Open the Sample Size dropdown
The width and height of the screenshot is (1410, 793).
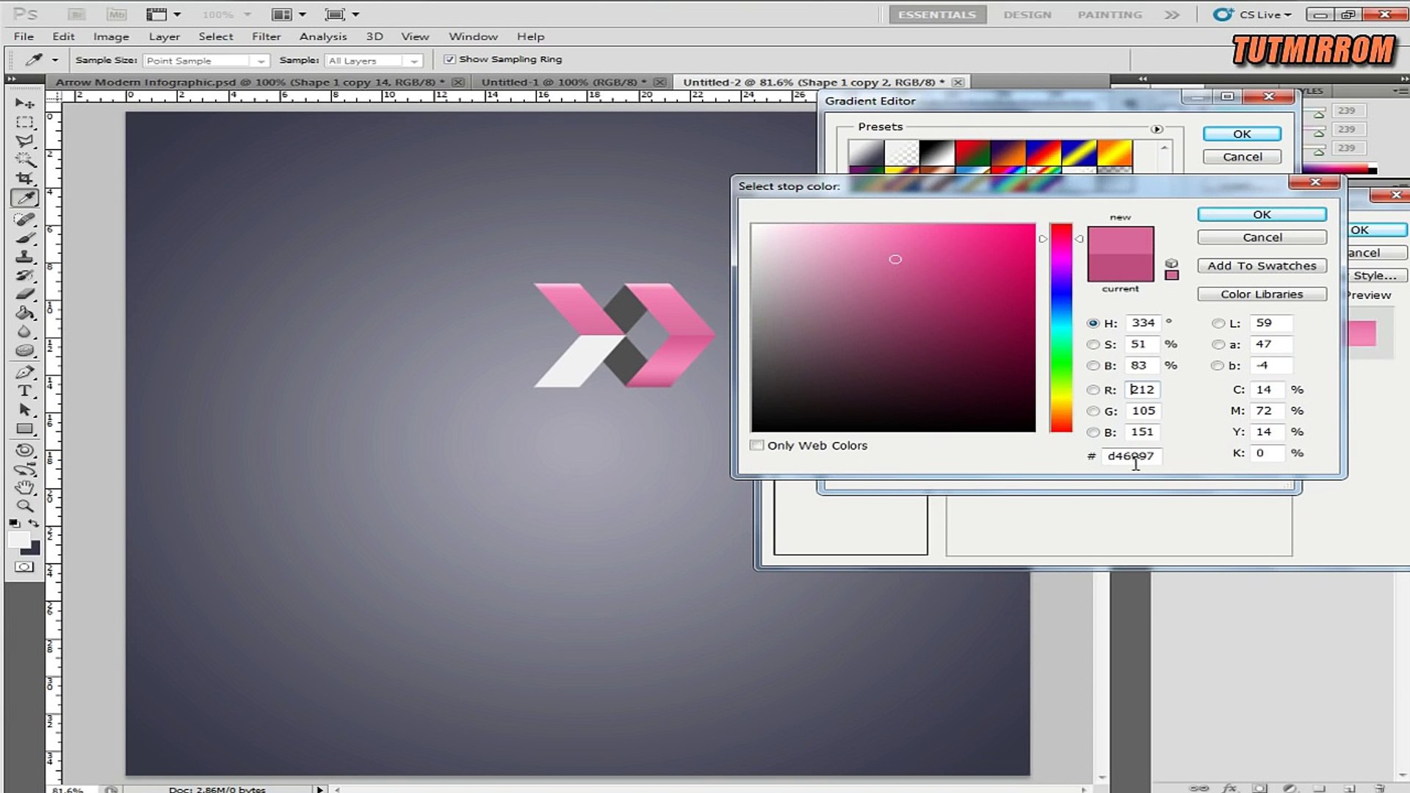[206, 61]
